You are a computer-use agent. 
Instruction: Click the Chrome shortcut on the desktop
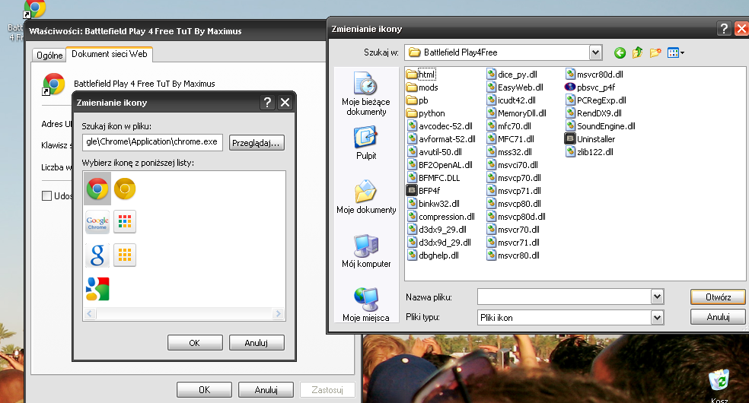pos(34,10)
